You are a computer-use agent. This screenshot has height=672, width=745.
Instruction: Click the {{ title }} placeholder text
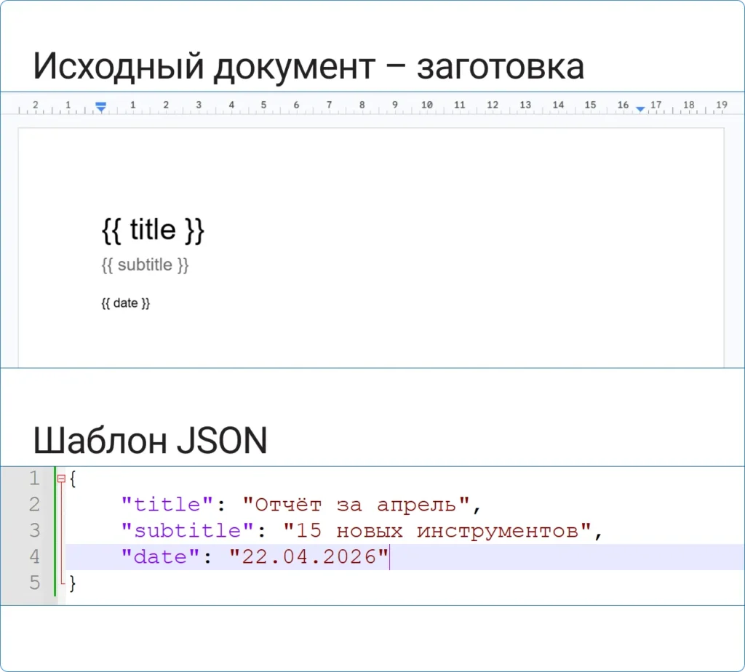pyautogui.click(x=153, y=231)
